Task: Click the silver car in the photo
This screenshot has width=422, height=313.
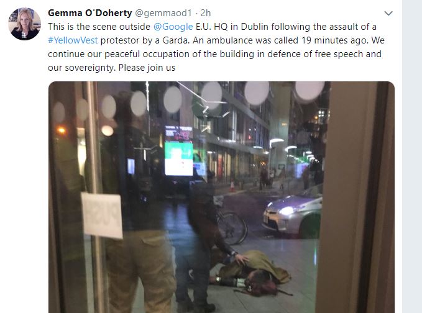Action: (293, 214)
